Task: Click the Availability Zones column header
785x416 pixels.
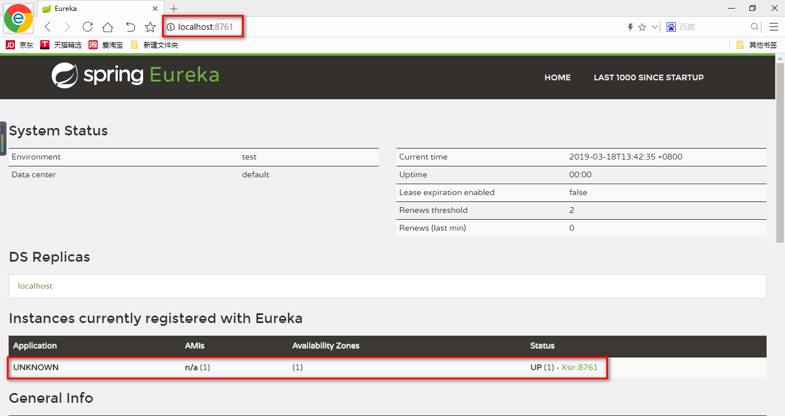Action: [326, 345]
